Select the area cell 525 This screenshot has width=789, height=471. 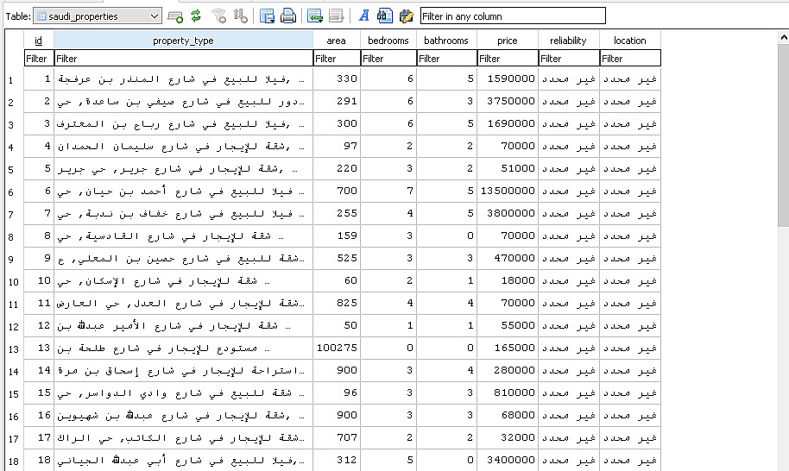click(336, 259)
